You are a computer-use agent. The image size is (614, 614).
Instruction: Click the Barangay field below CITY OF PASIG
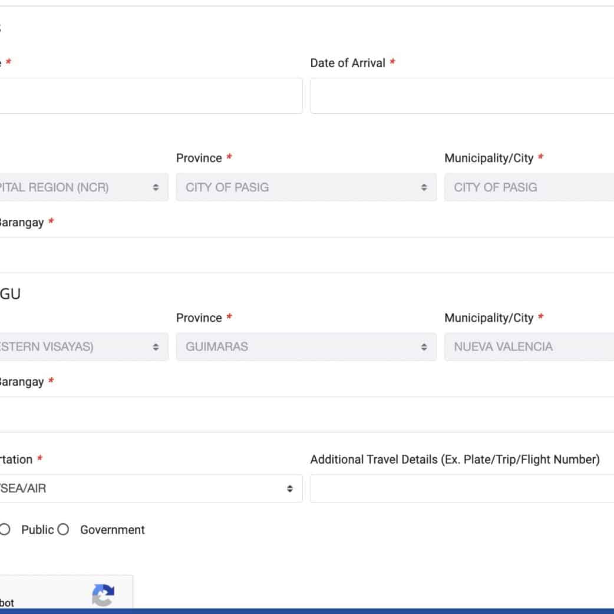point(306,255)
